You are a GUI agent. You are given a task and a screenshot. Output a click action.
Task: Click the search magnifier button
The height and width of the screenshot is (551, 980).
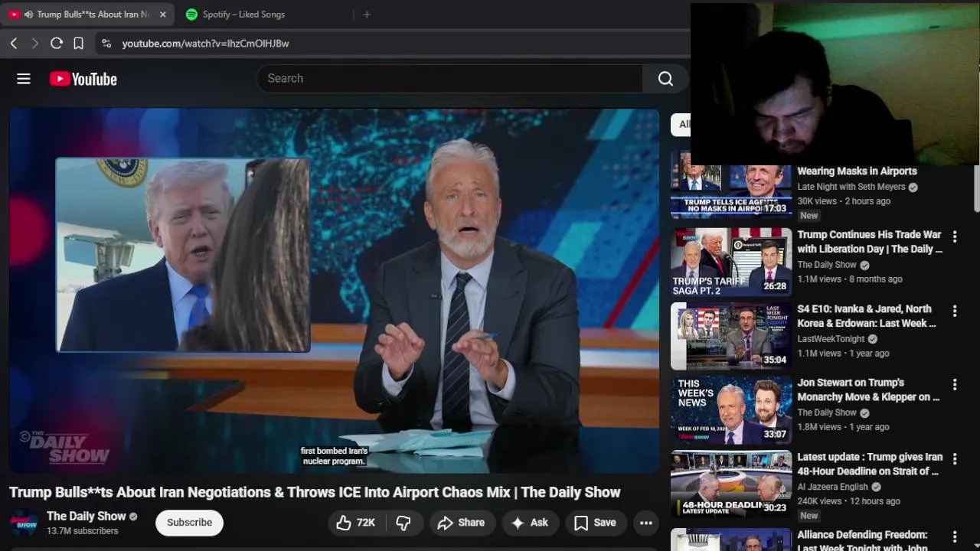665,78
